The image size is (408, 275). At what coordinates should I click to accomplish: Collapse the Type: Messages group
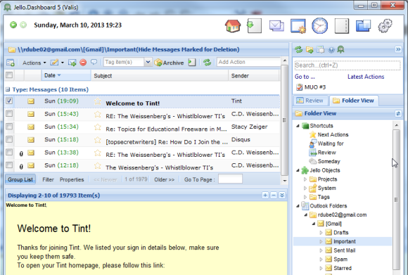coord(8,89)
